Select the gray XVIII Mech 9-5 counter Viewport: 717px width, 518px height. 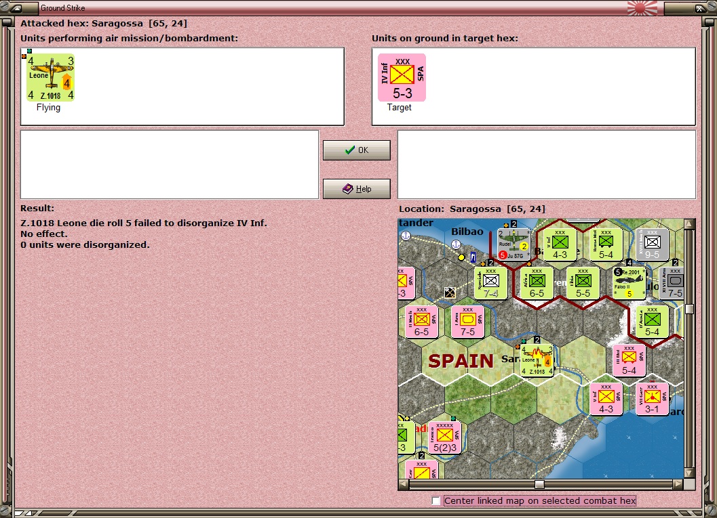click(x=652, y=244)
